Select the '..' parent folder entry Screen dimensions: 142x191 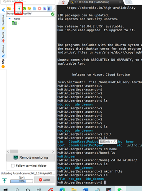point(16,23)
